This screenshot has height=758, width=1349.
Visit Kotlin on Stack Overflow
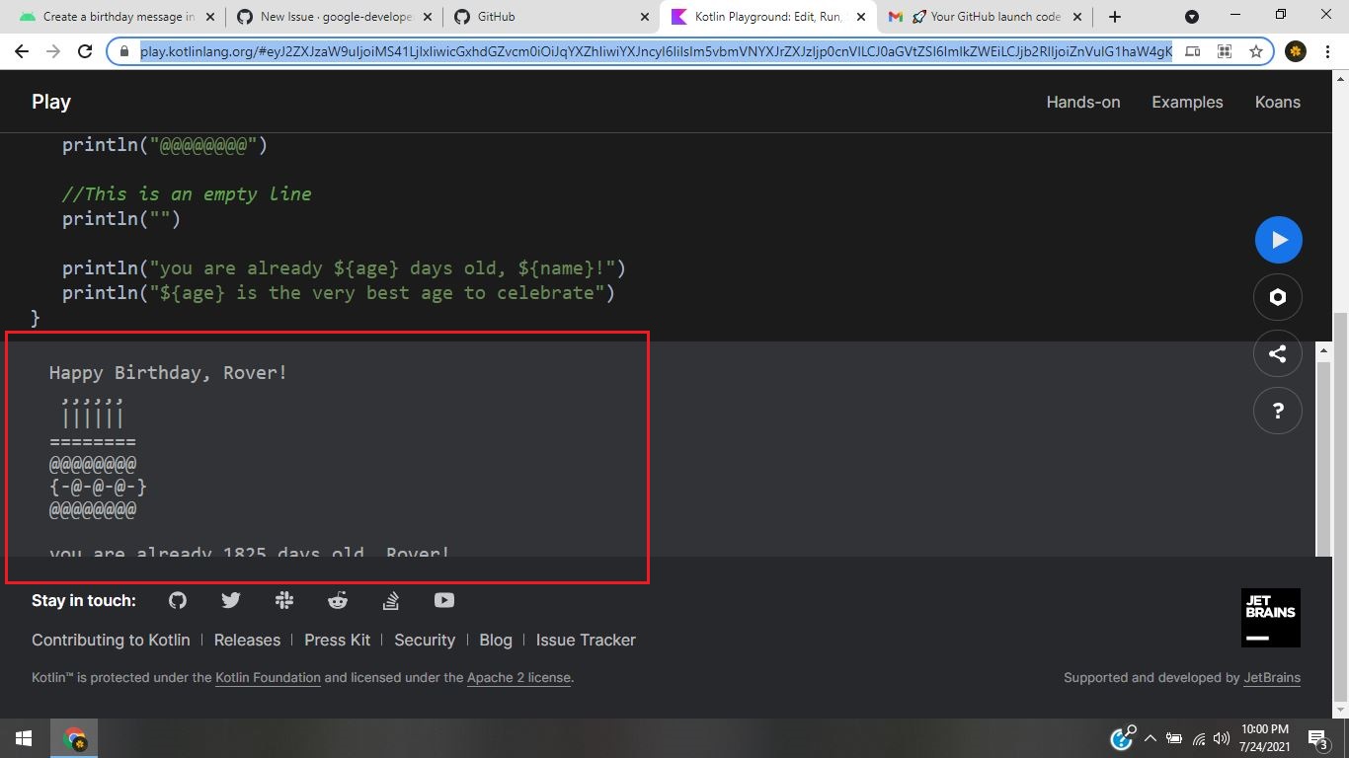390,600
